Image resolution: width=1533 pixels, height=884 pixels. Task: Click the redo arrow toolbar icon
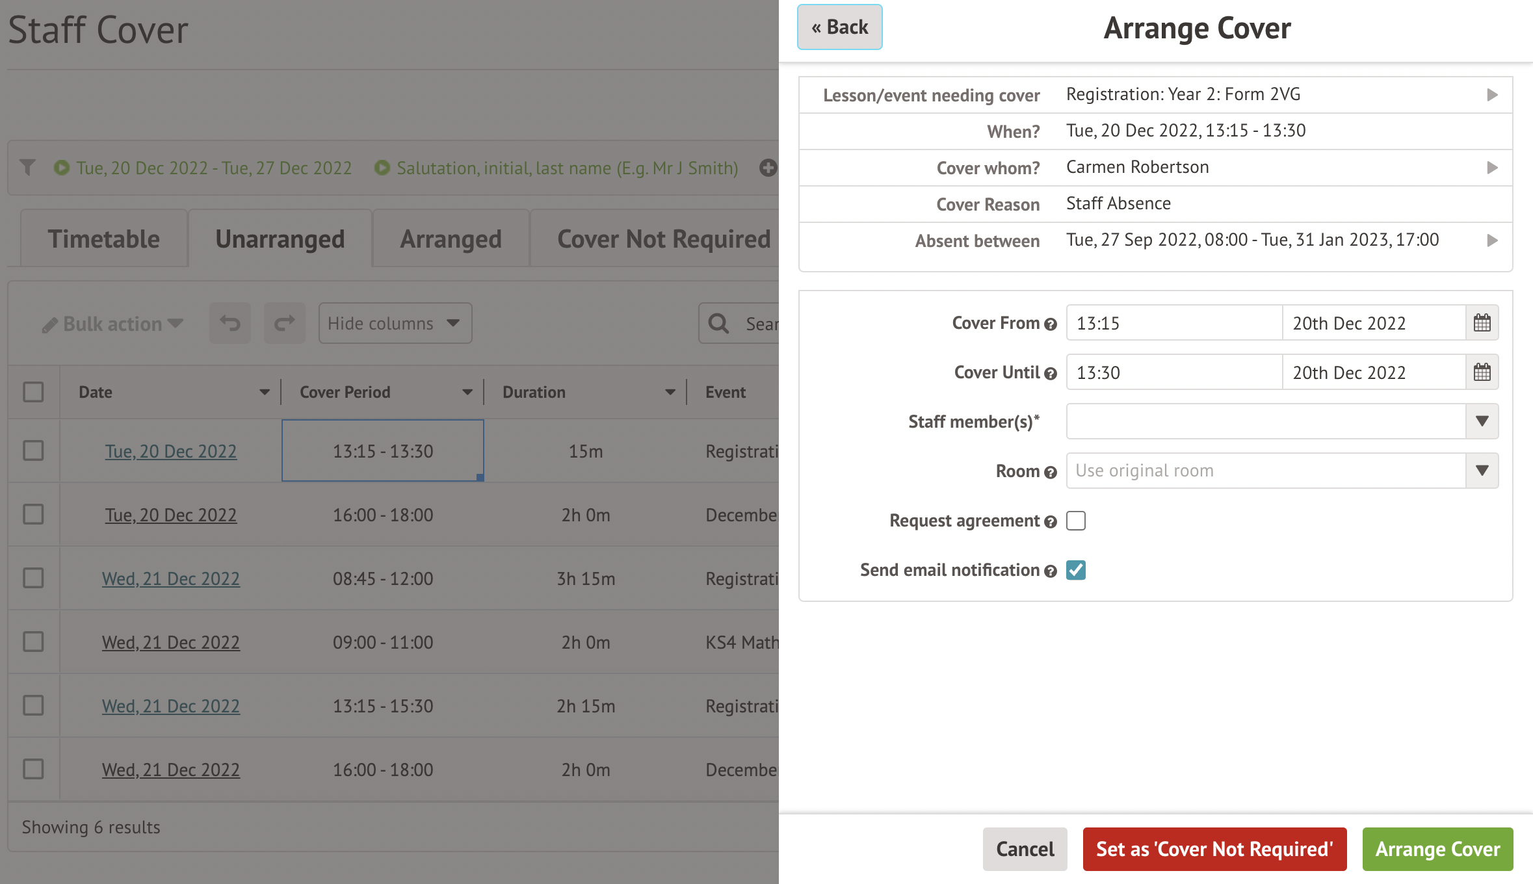(284, 323)
